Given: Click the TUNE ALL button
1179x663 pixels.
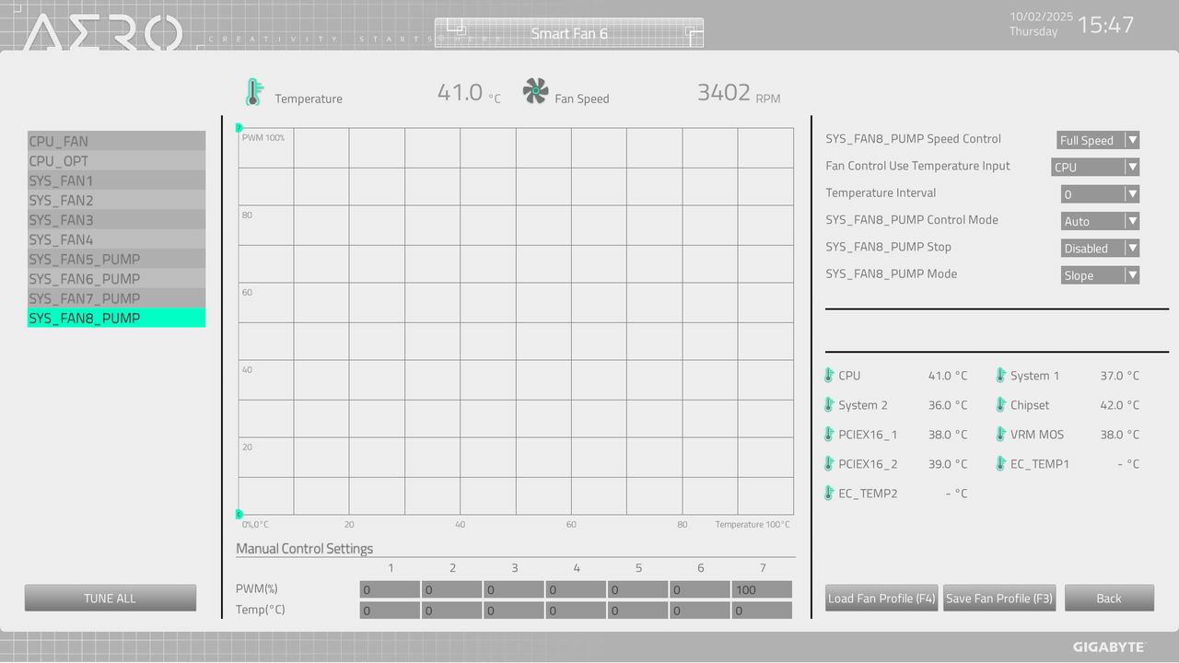Looking at the screenshot, I should coord(110,598).
